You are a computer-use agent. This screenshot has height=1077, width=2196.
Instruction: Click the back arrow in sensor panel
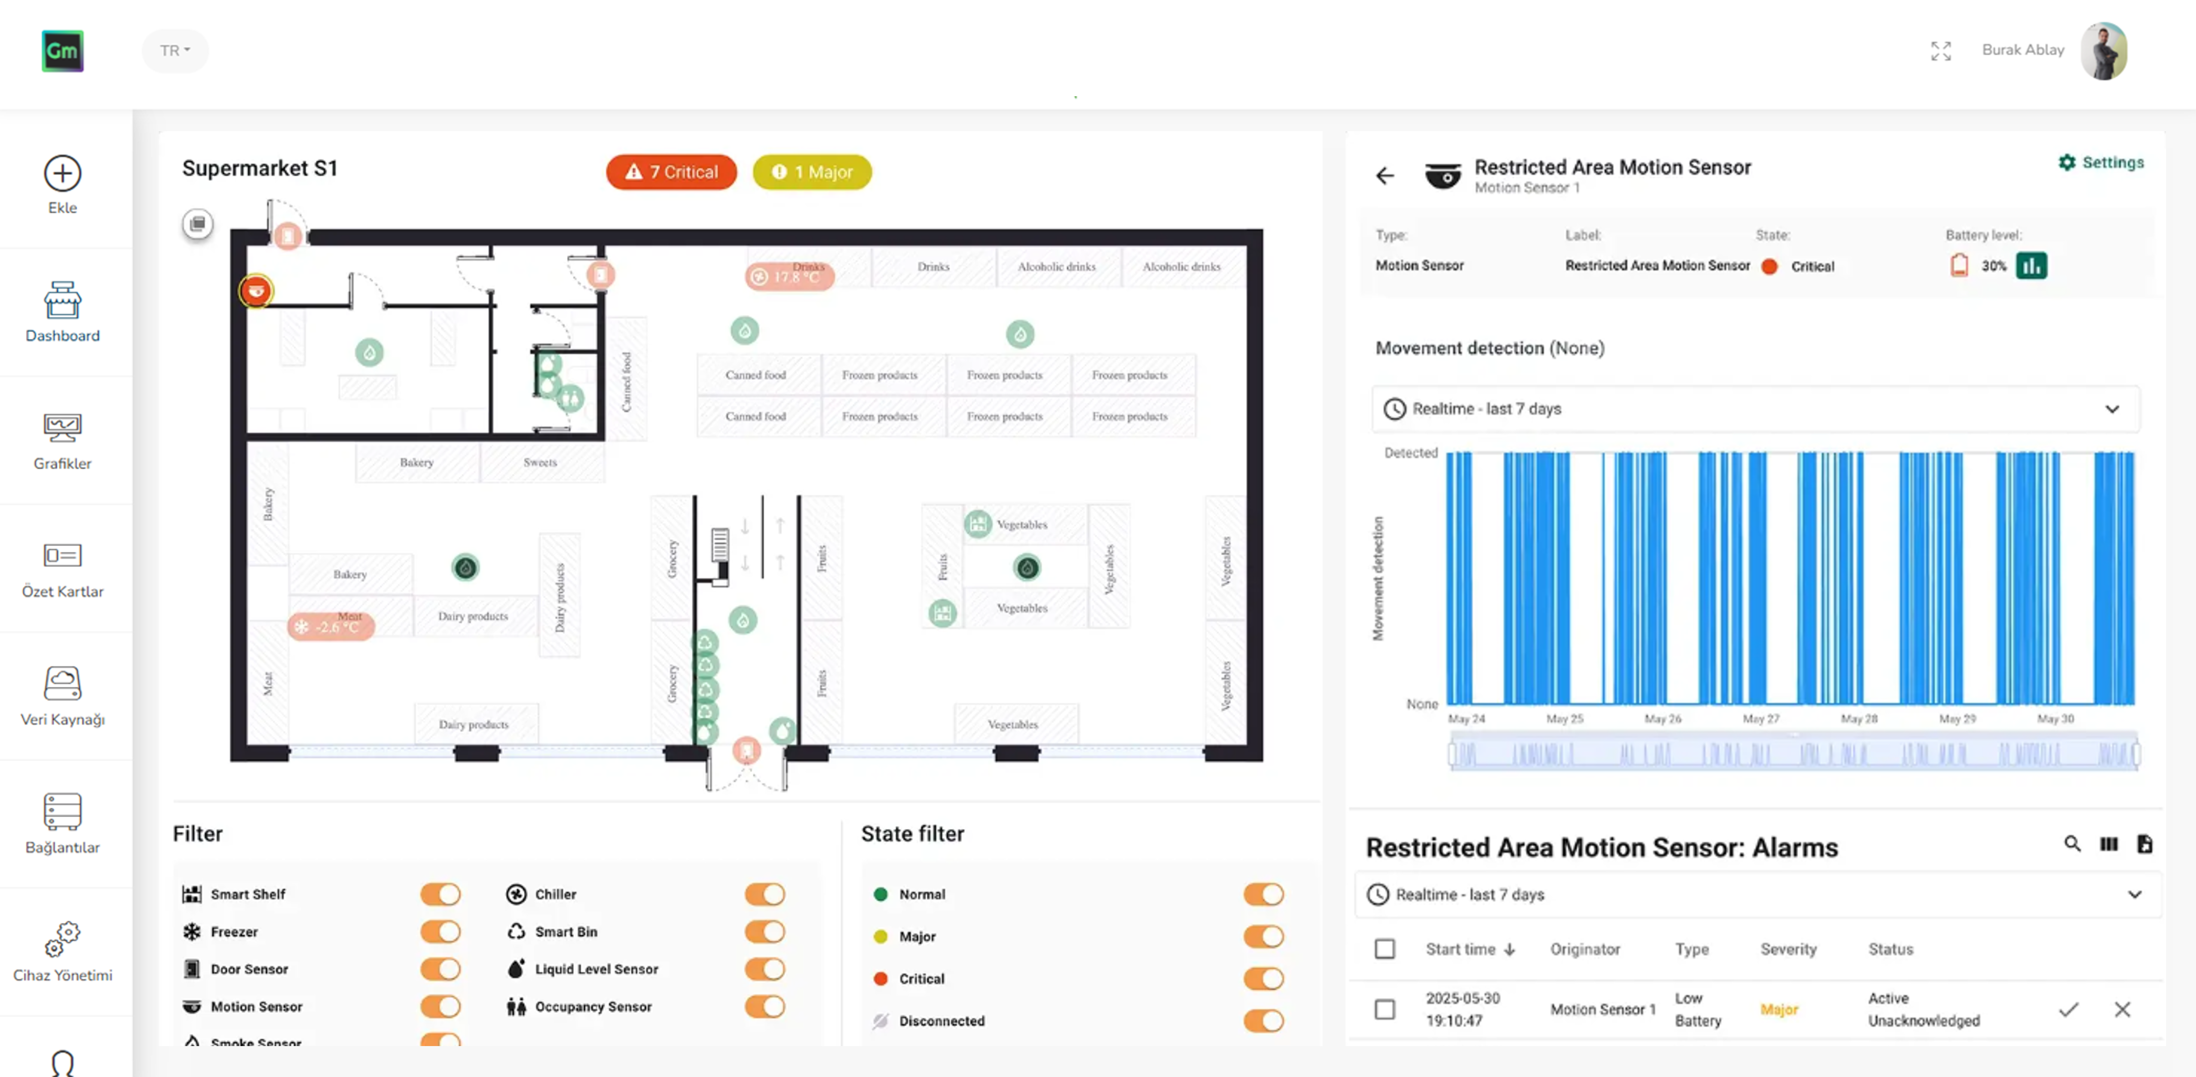click(x=1385, y=176)
